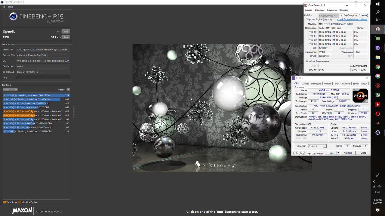Launch Google Chrome from the taskbar
This screenshot has height=216, width=385.
coord(378,67)
